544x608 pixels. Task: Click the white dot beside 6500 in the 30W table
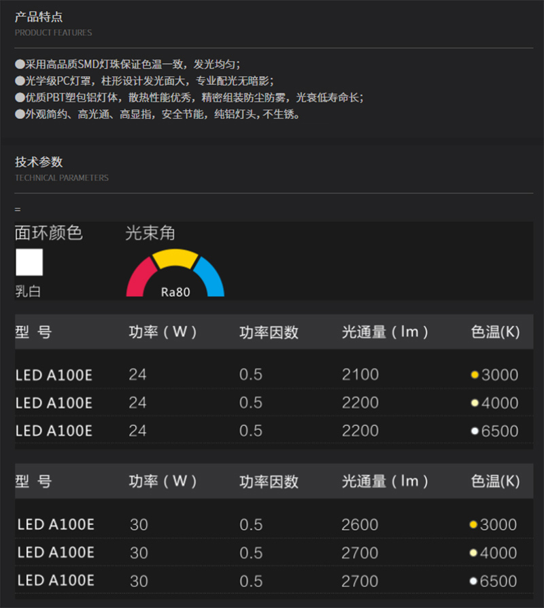tap(473, 581)
